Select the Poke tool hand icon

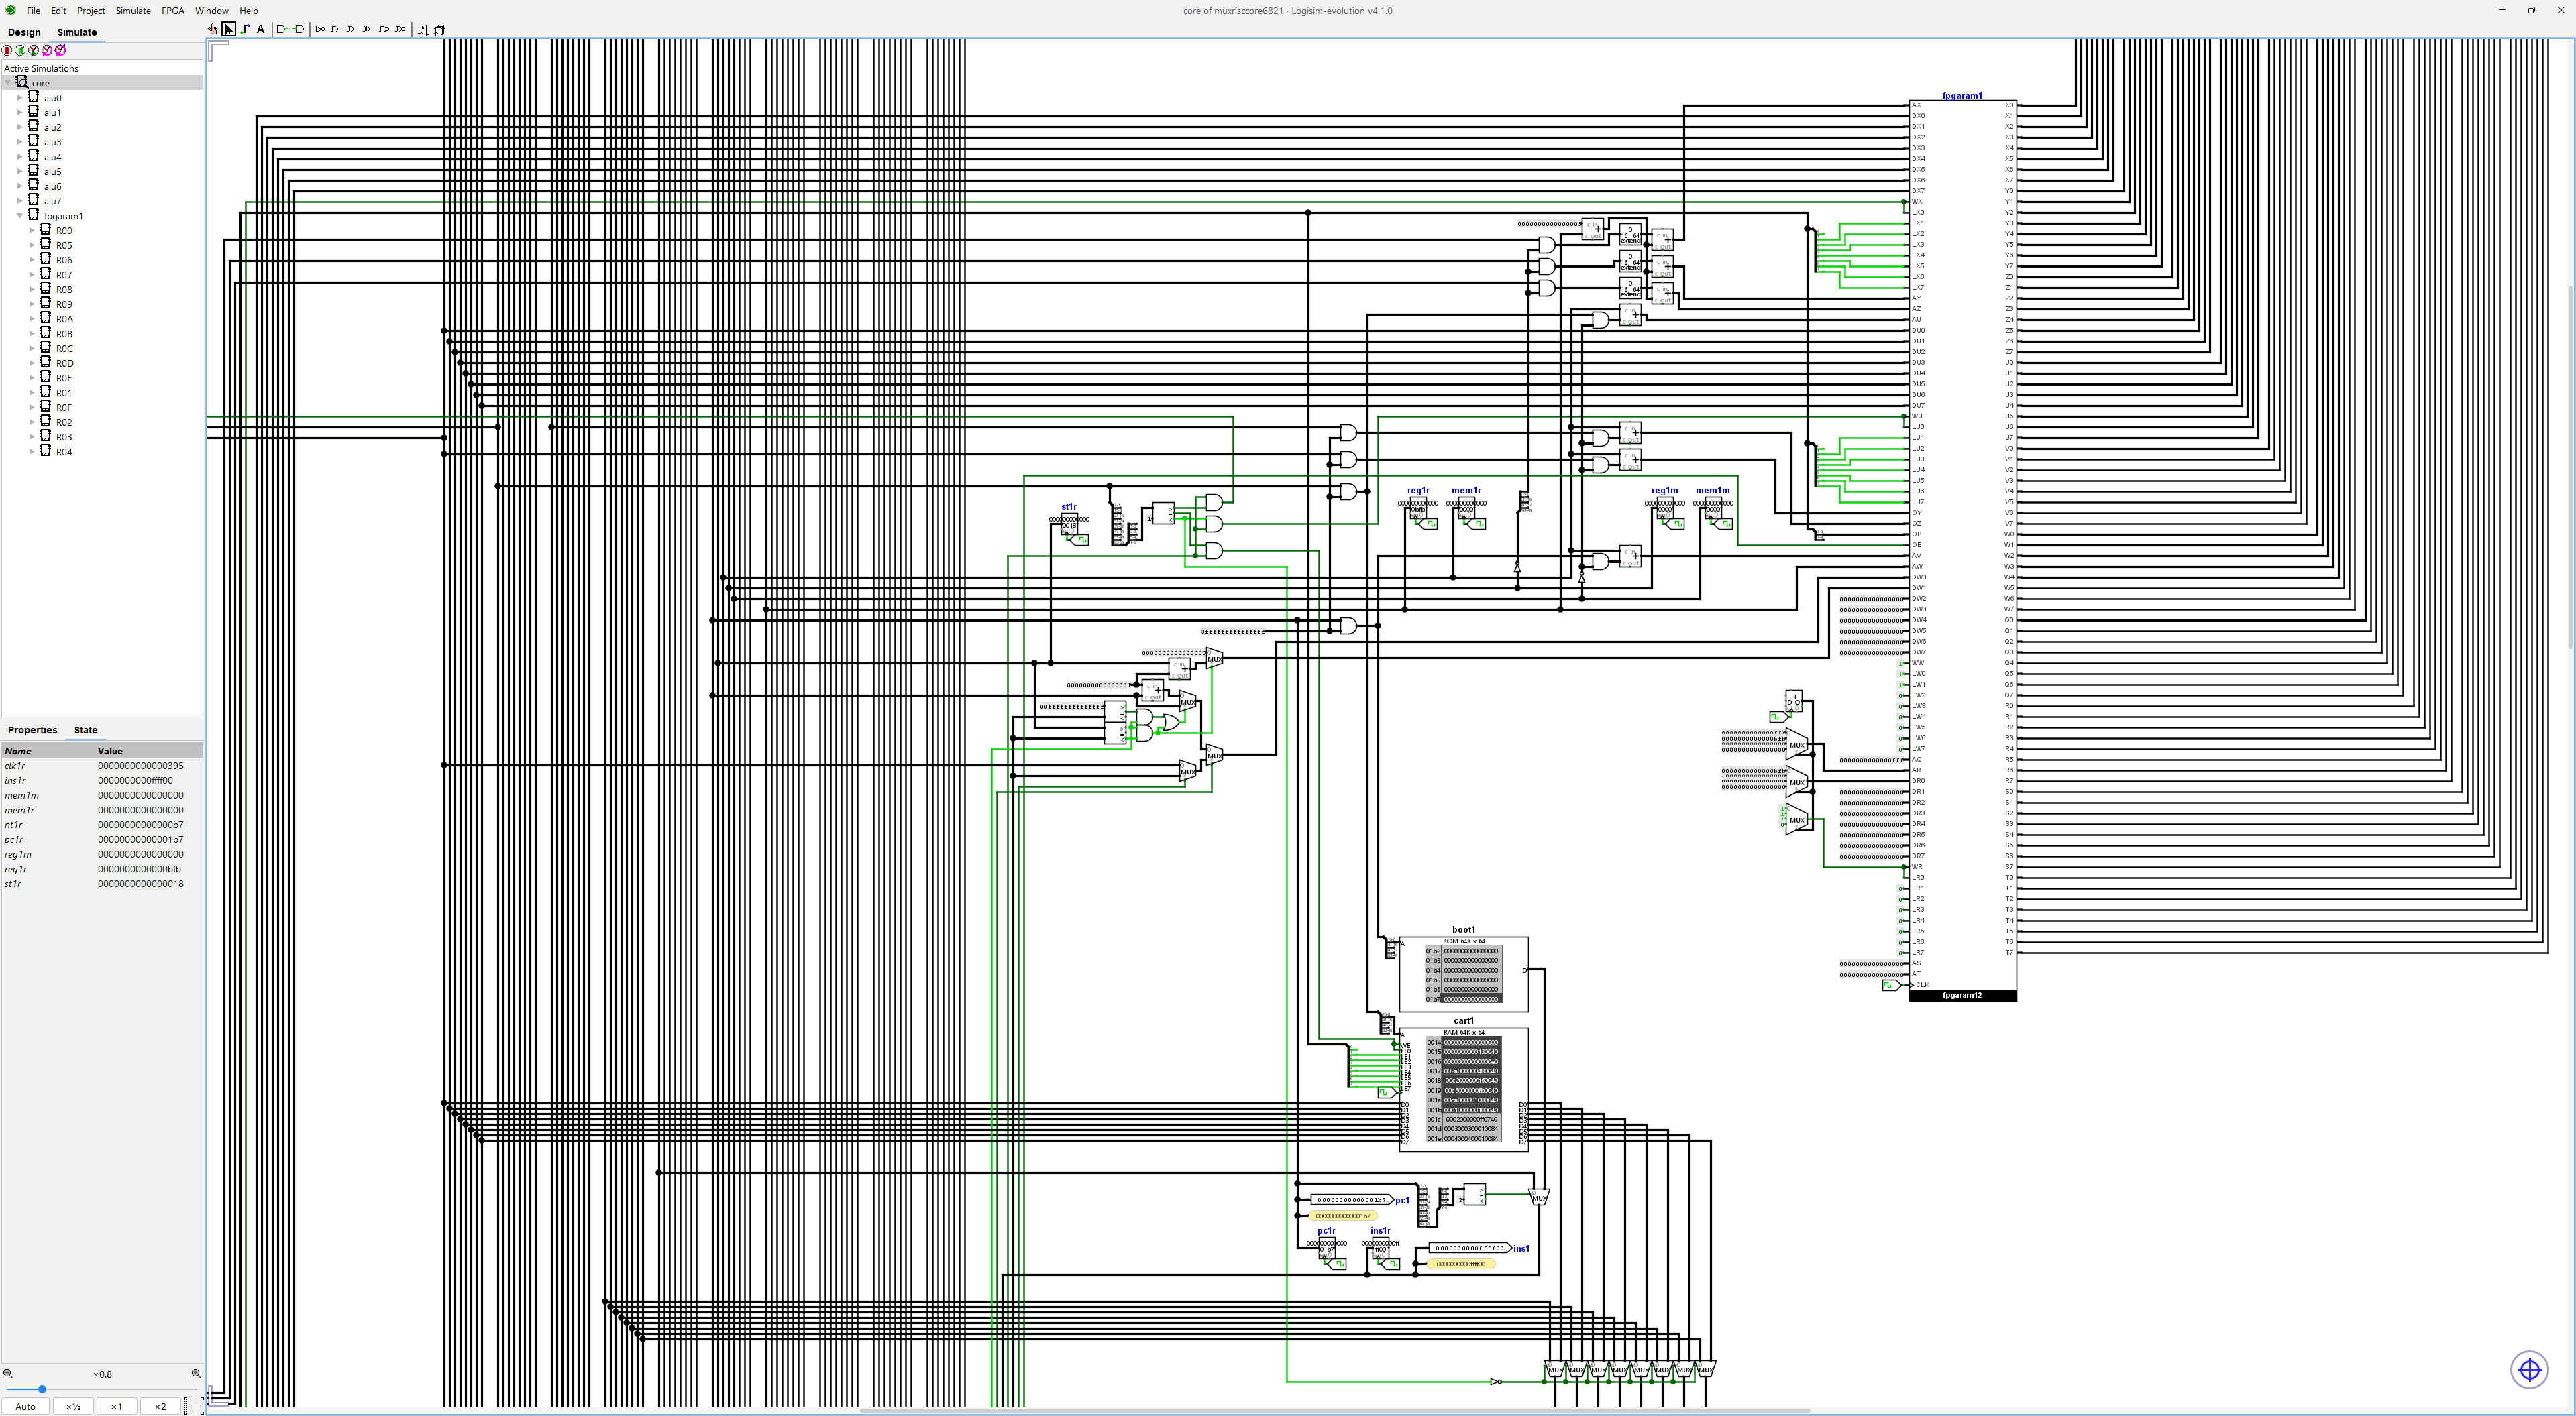(x=213, y=30)
